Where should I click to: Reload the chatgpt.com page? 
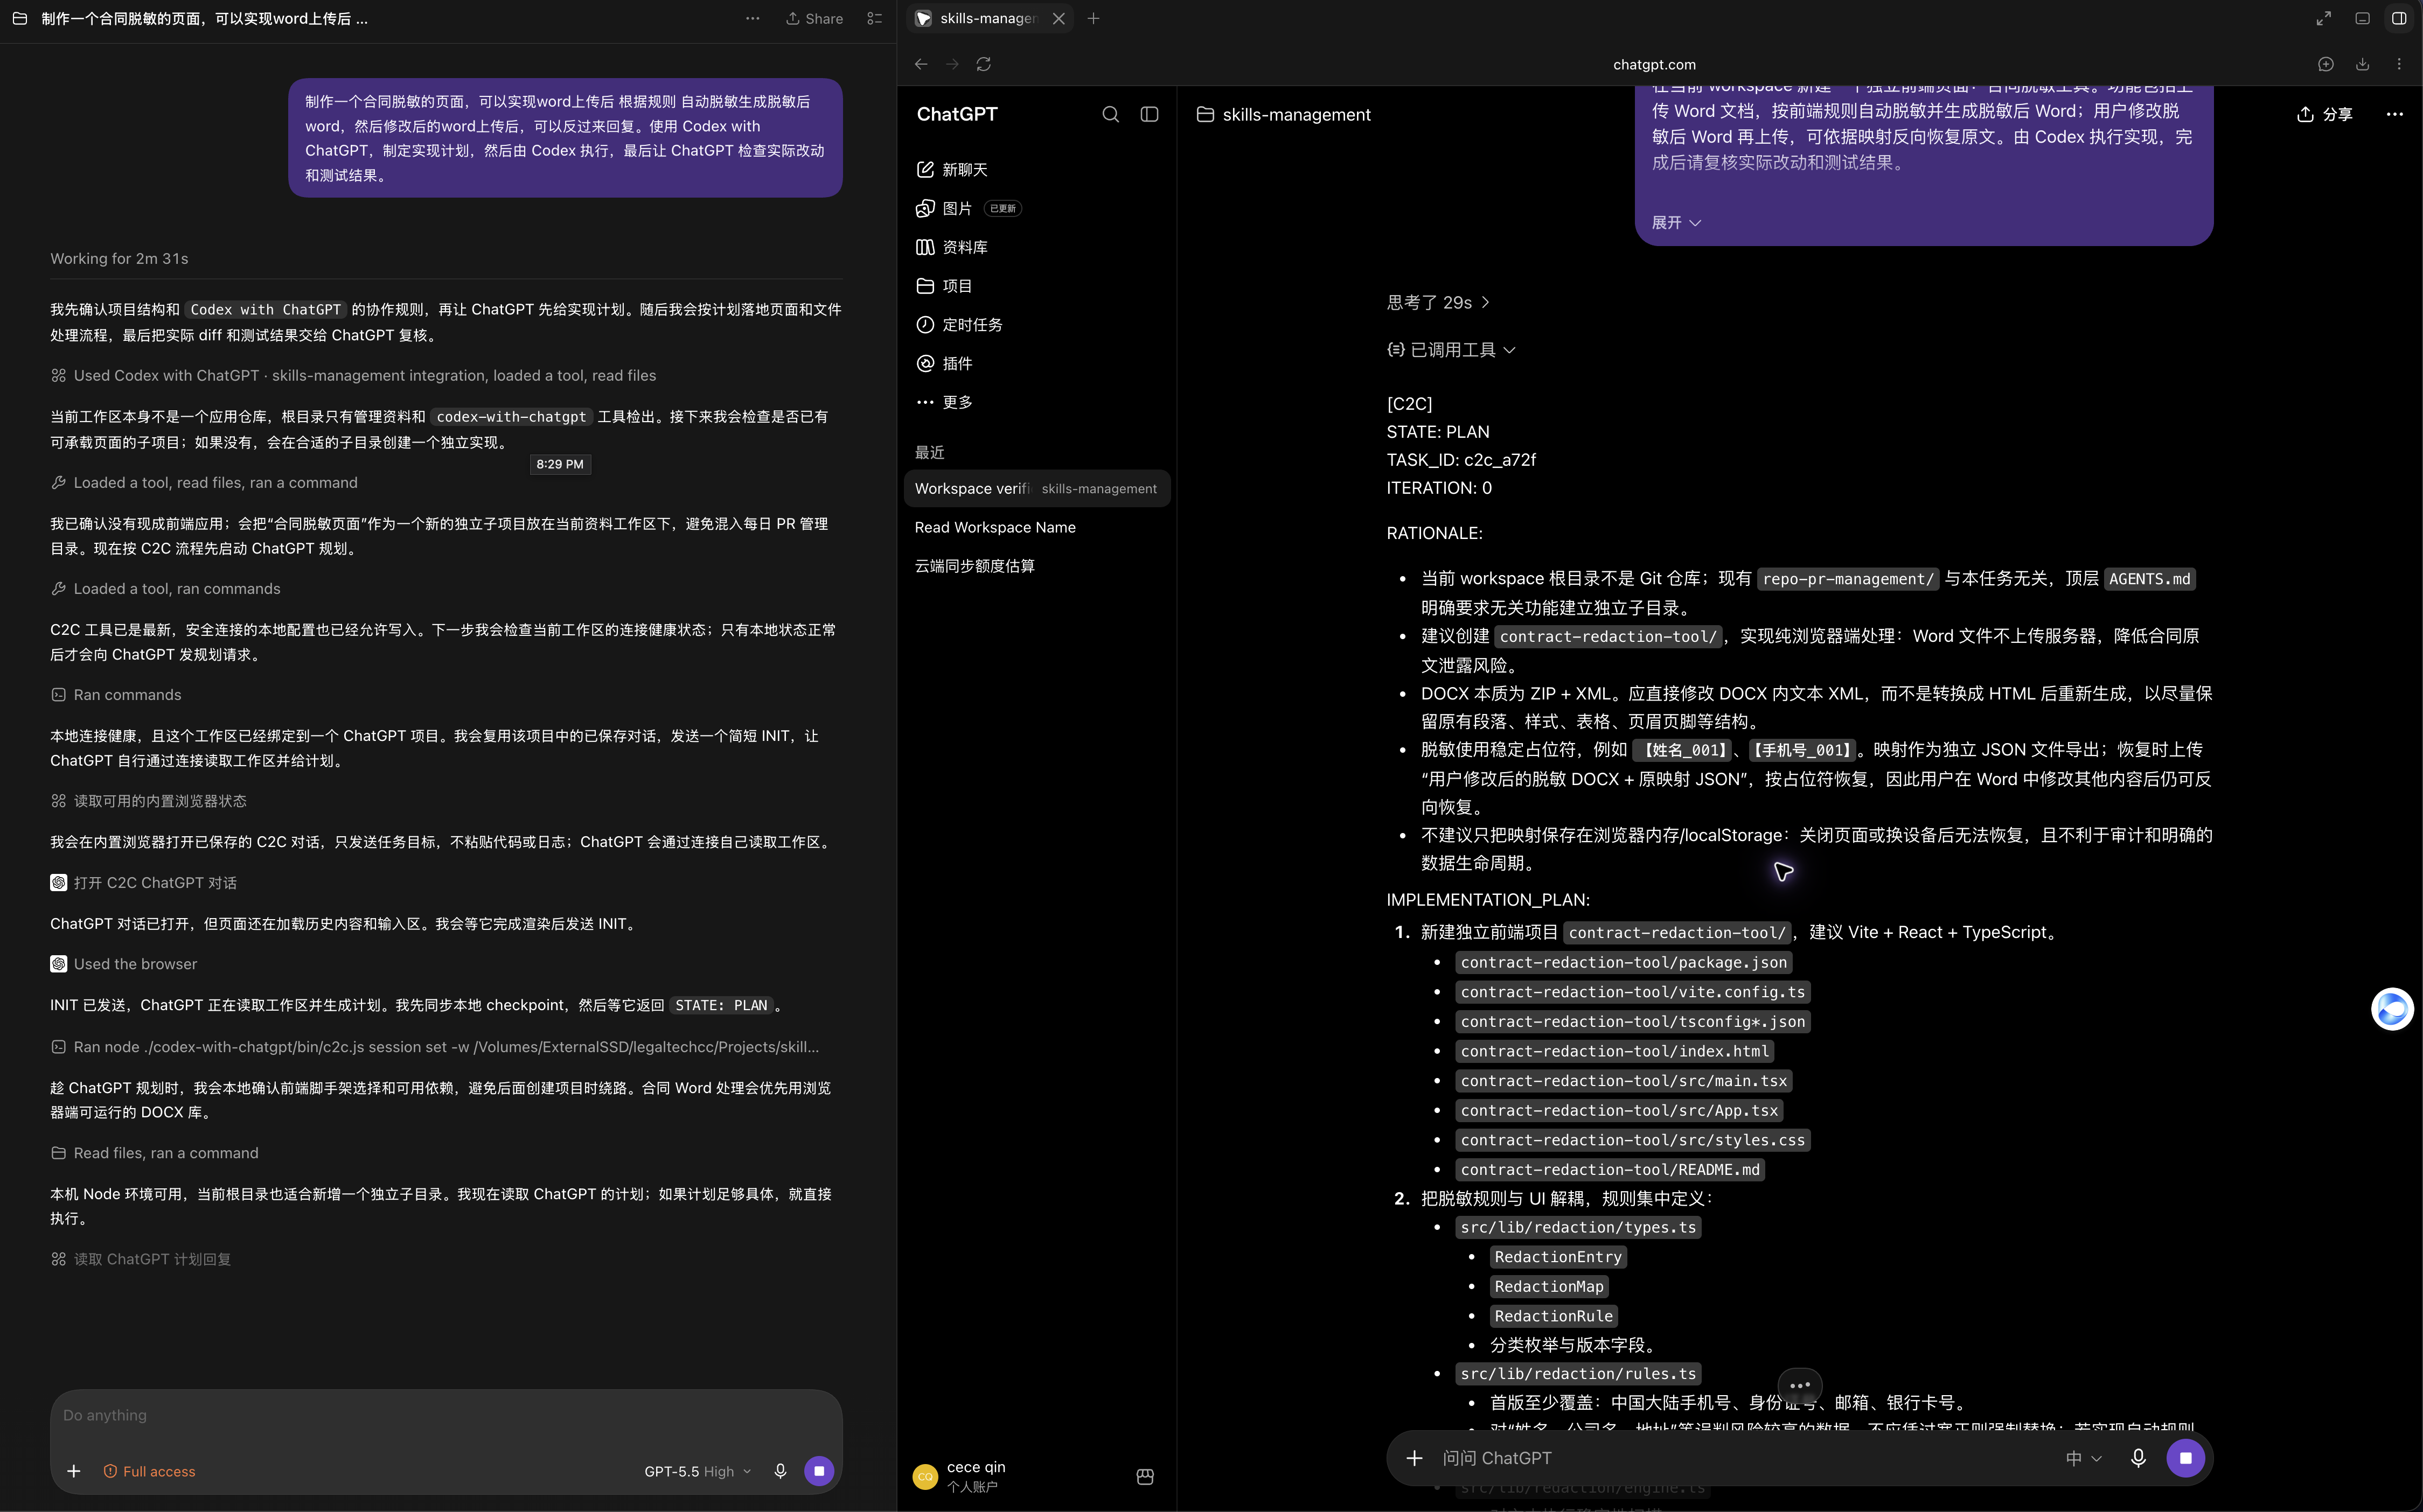[x=984, y=64]
